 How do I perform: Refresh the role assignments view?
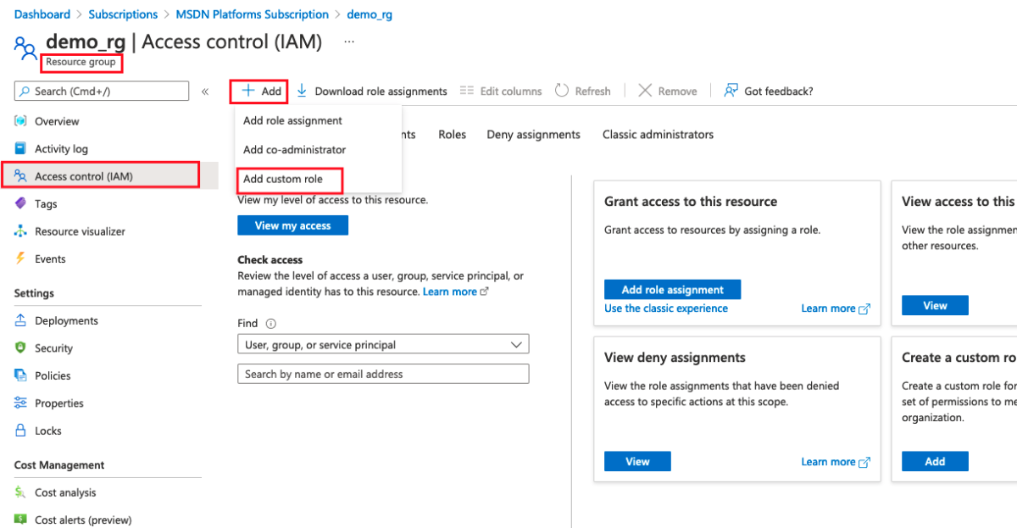click(583, 91)
